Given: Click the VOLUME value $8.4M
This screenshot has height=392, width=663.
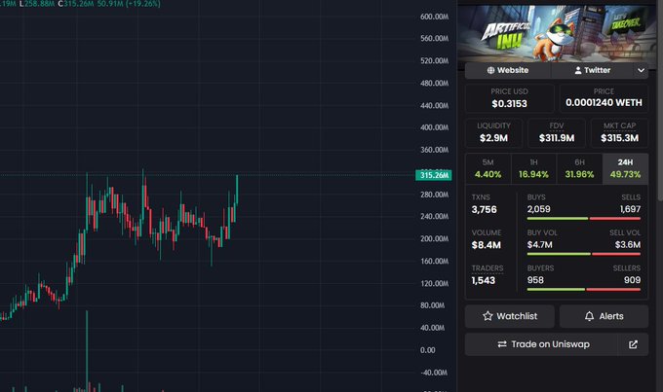Looking at the screenshot, I should pyautogui.click(x=487, y=245).
